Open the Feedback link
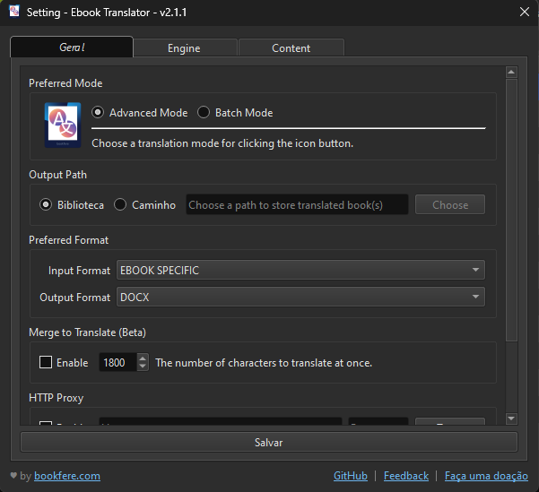Viewport: 539px width, 492px height. click(x=406, y=476)
